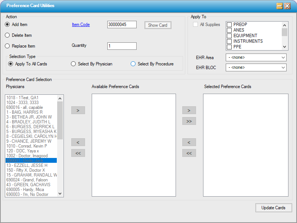The height and width of the screenshot is (223, 297).
Task: Move all available cards to selected with >>
Action: (189, 121)
